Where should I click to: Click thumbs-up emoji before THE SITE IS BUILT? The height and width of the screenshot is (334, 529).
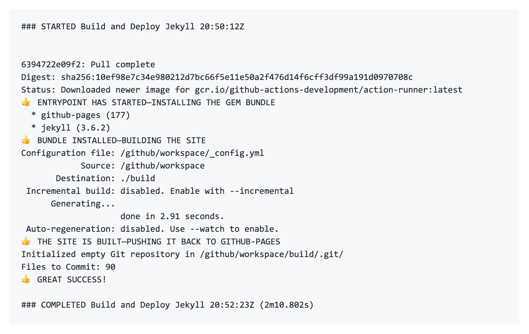tap(26, 241)
